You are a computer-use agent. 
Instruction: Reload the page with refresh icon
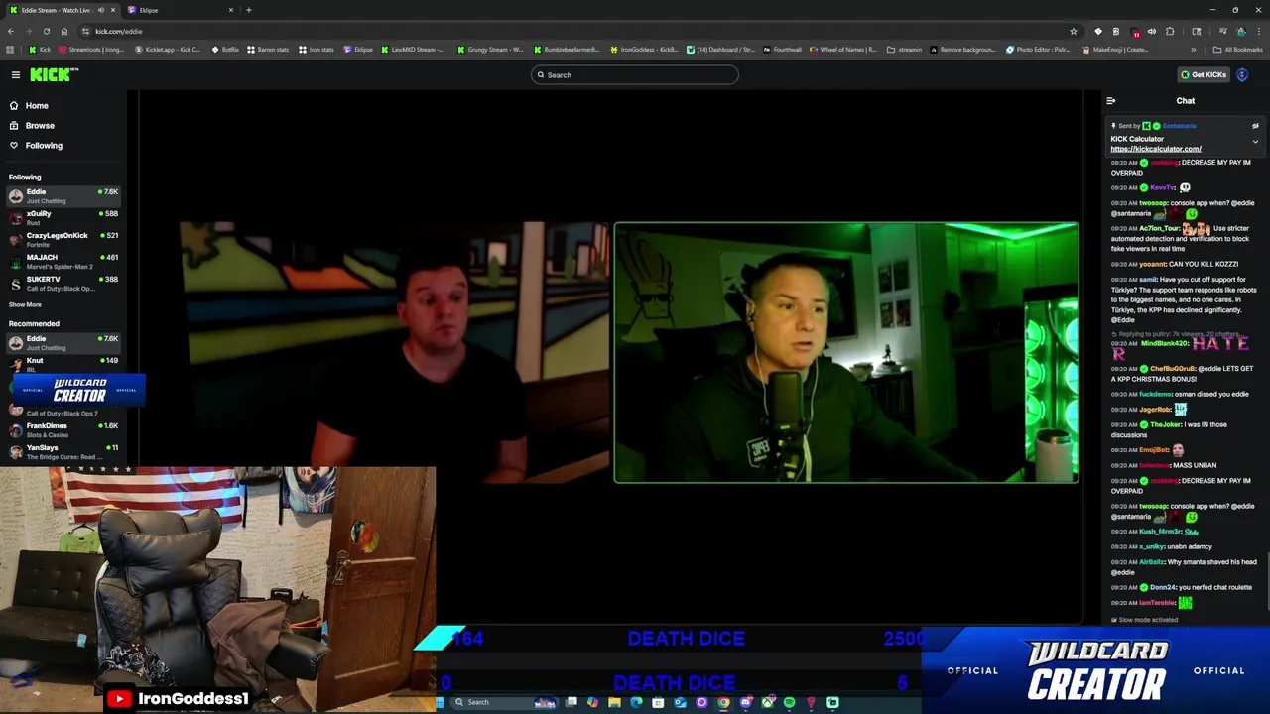pos(46,31)
